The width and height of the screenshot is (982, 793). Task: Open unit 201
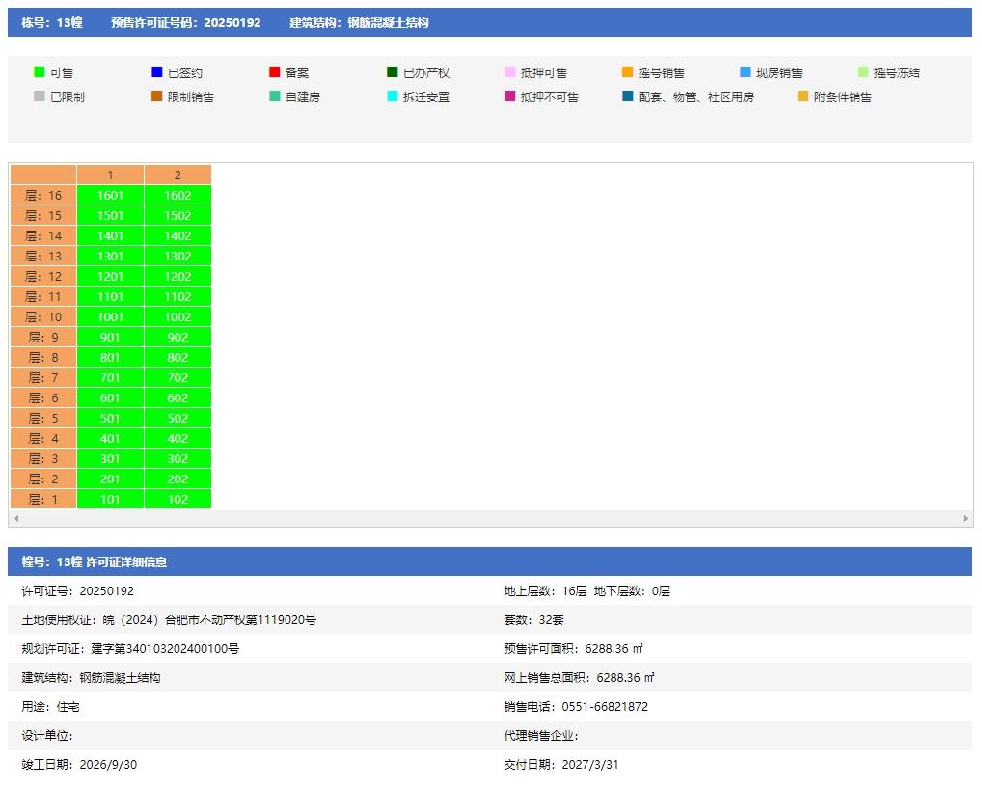click(x=110, y=479)
